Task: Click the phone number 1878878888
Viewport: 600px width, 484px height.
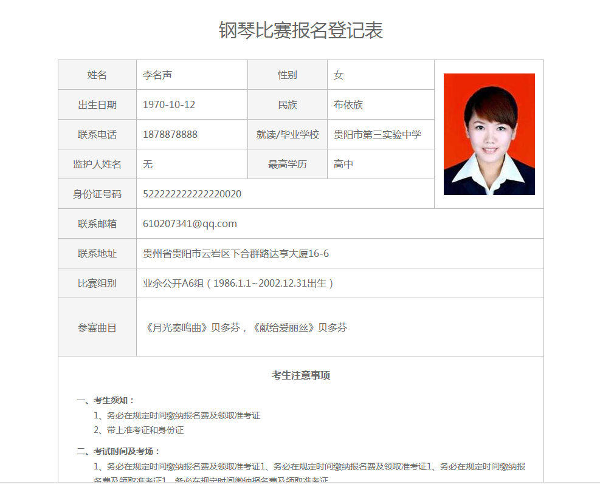Action: point(170,135)
